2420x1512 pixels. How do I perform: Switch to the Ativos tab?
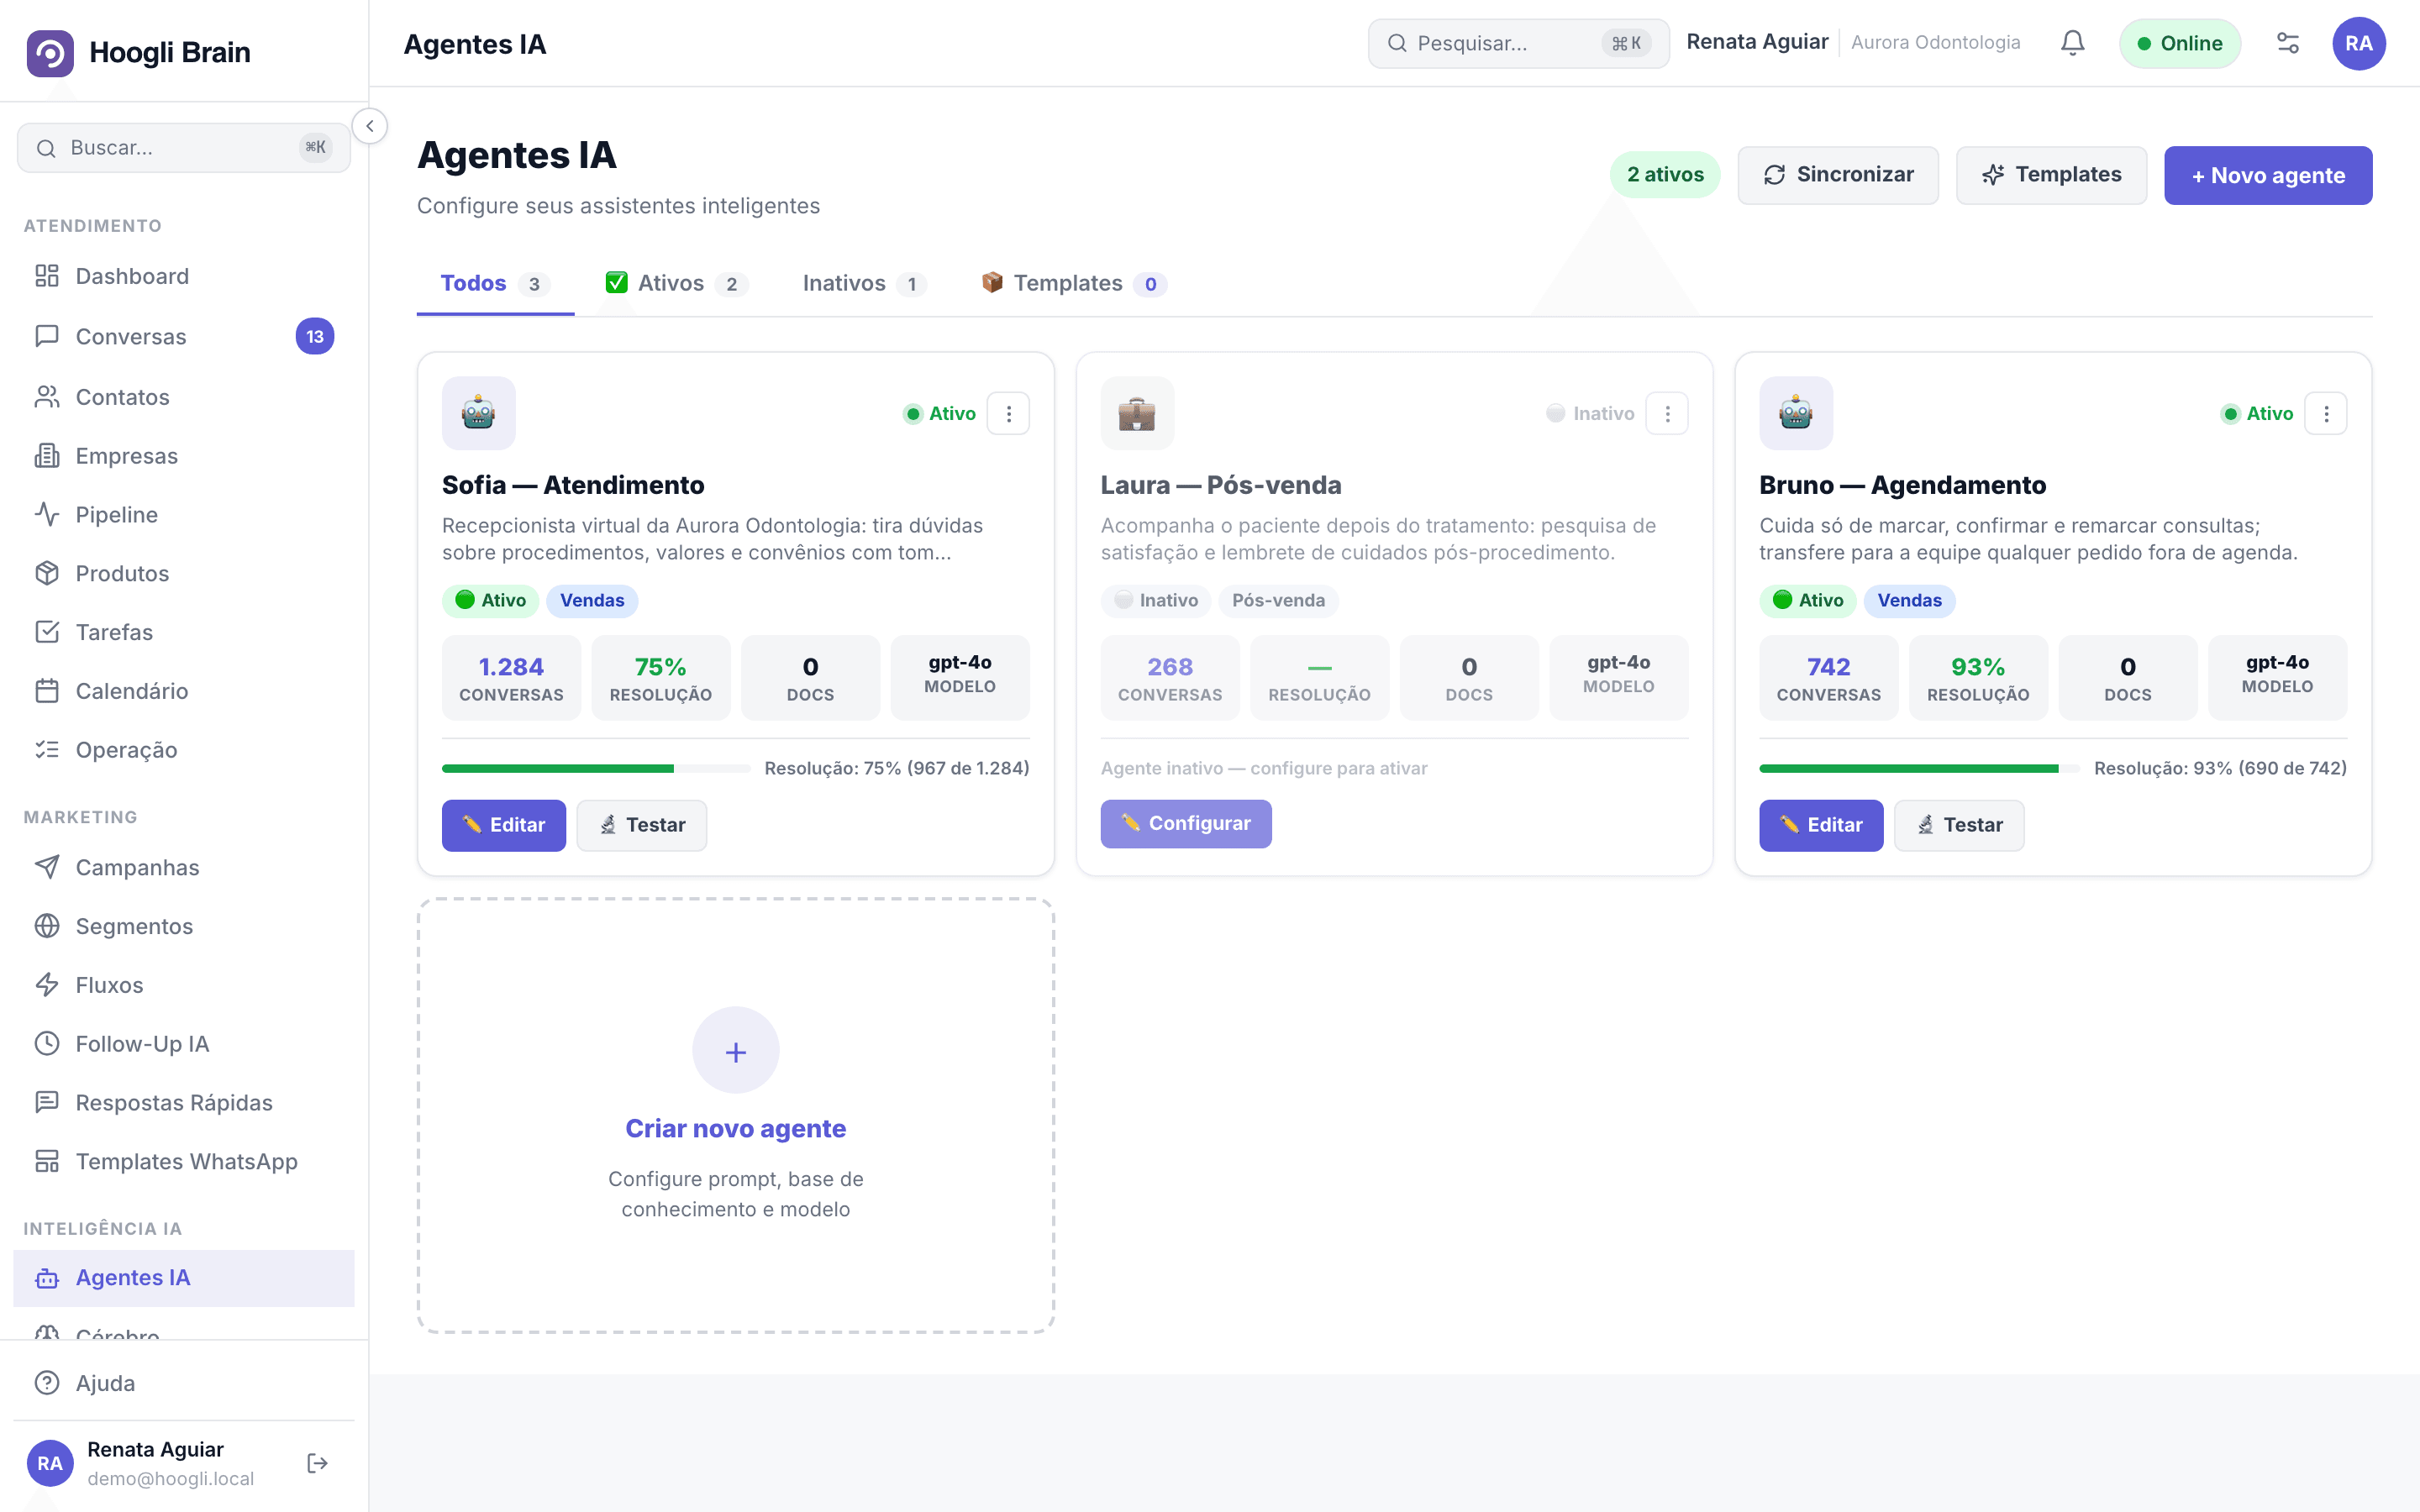[677, 284]
